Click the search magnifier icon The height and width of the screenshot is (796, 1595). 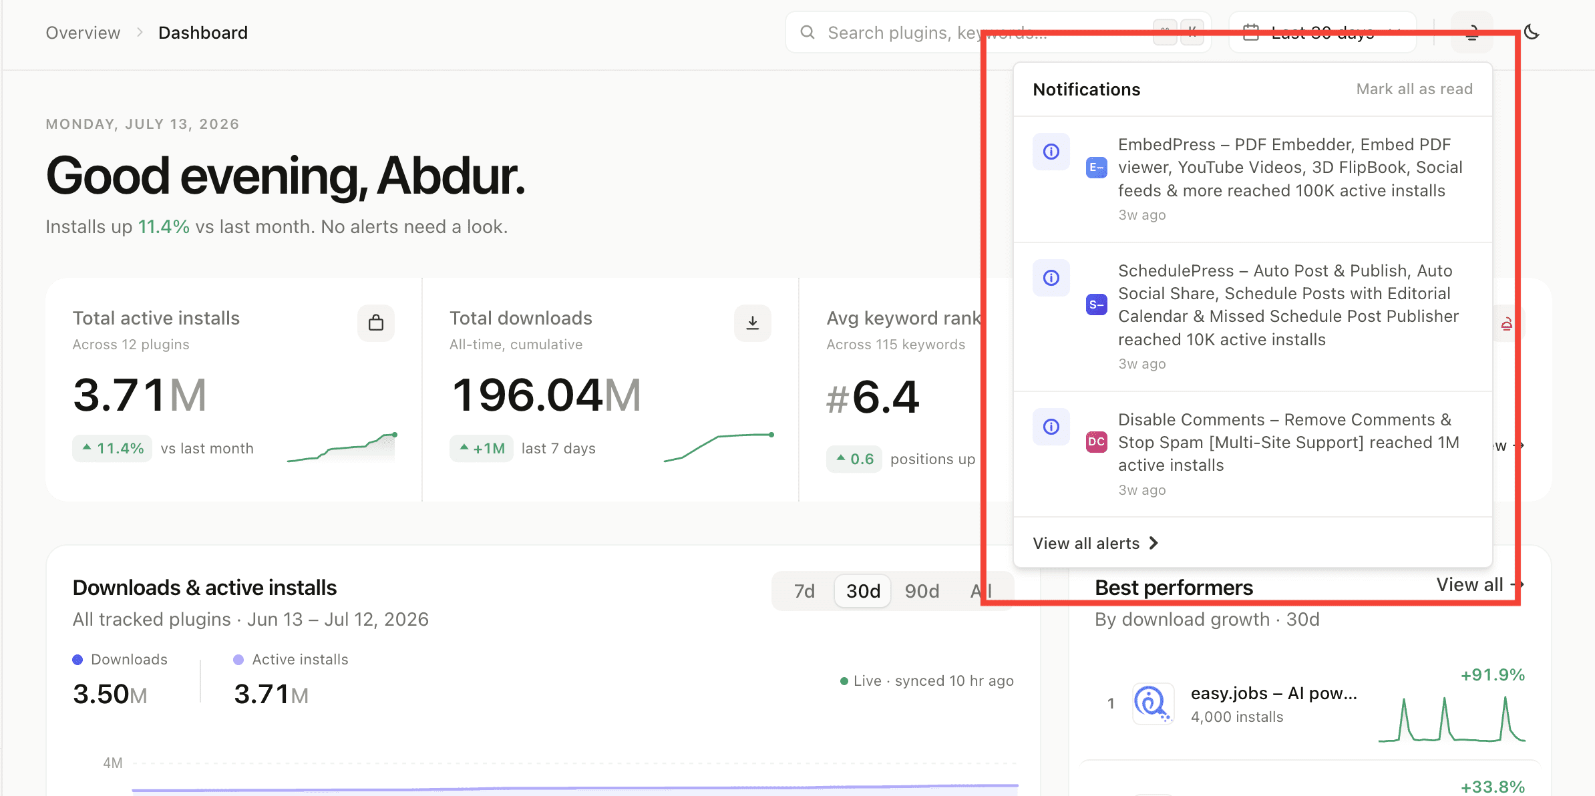(807, 32)
